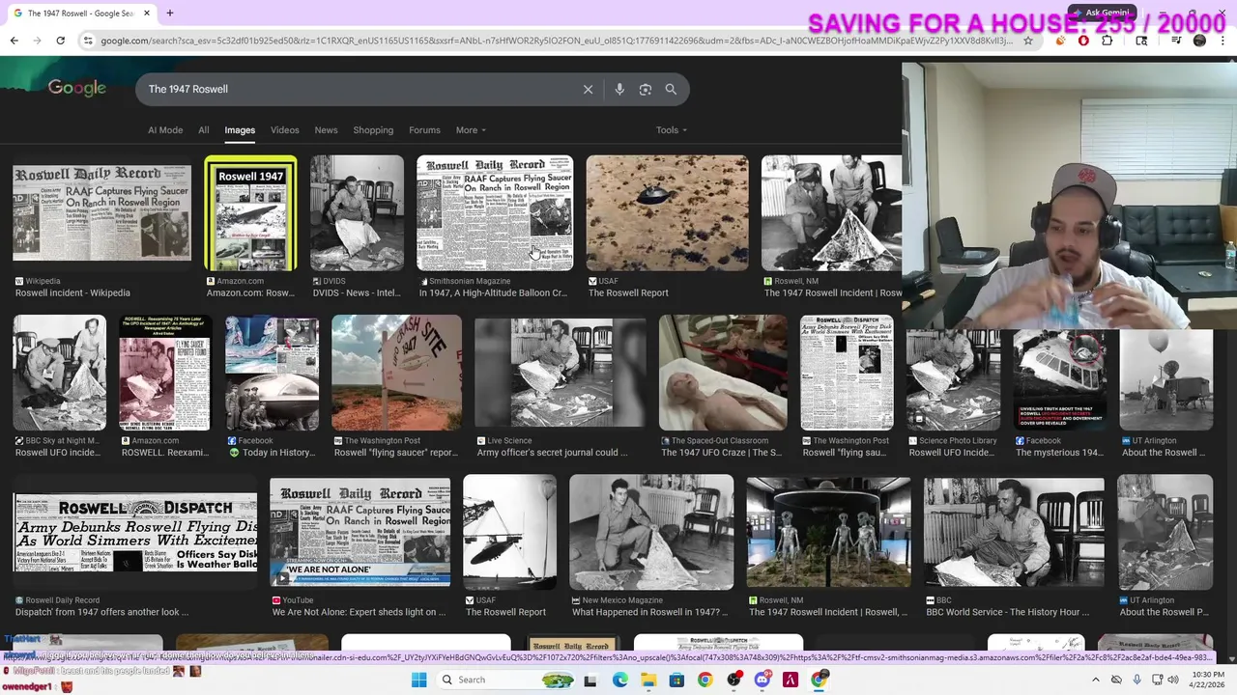Image resolution: width=1237 pixels, height=695 pixels.
Task: Open the Tools dropdown
Action: (x=672, y=130)
